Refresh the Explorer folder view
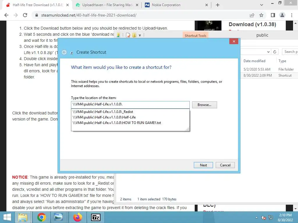The image size is (298, 223). [x=275, y=52]
